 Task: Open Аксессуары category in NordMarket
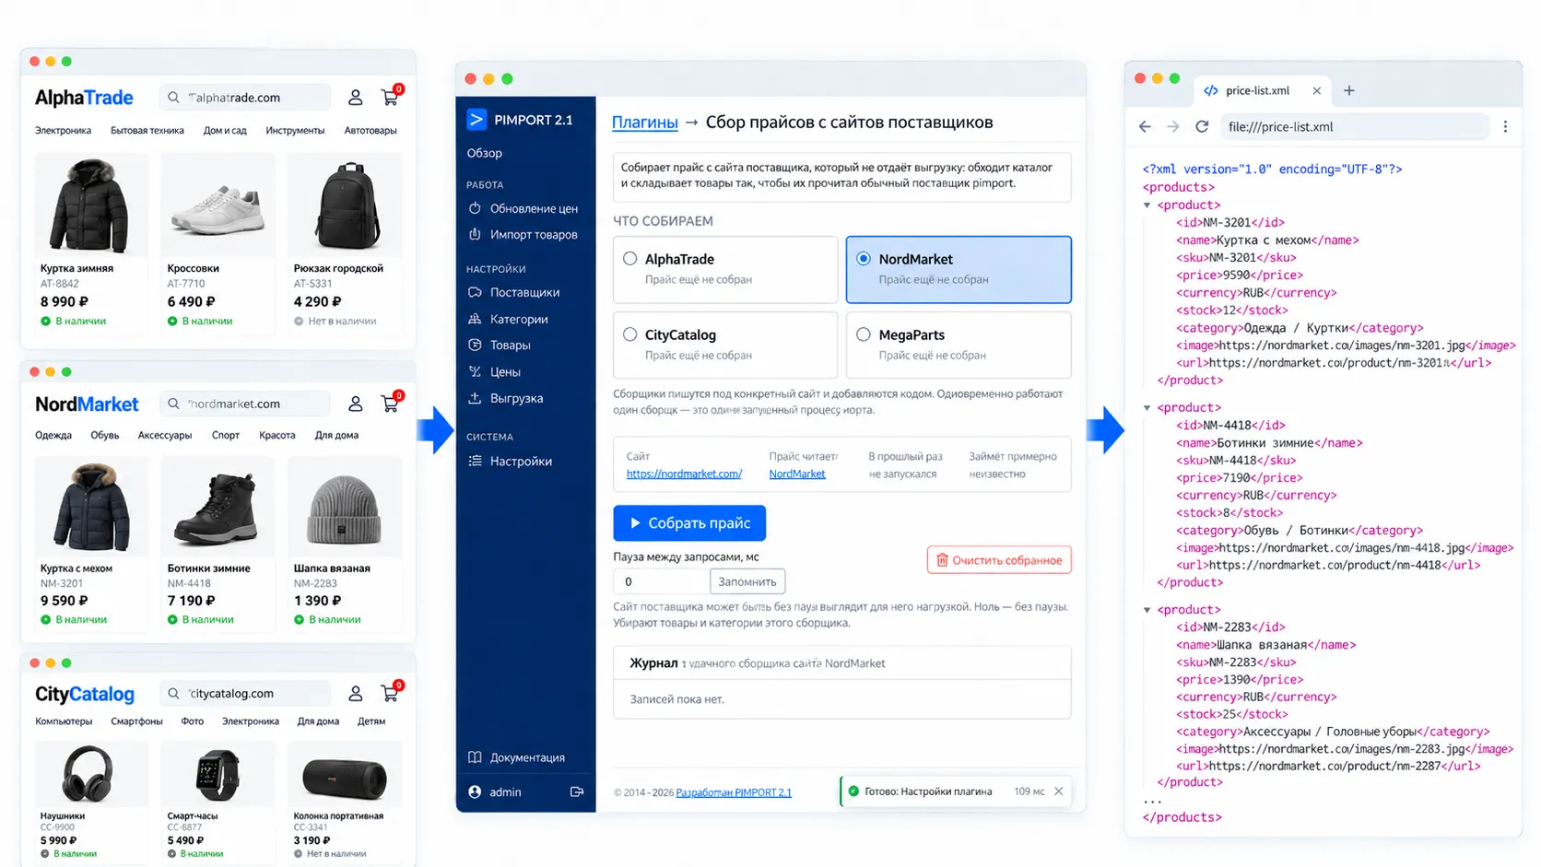pos(165,435)
